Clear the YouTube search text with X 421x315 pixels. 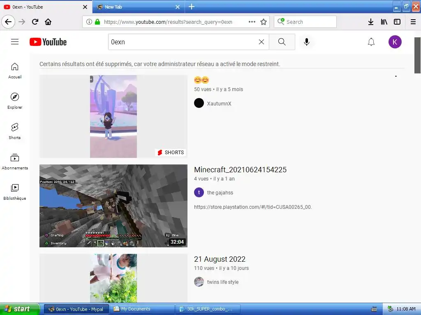[261, 42]
